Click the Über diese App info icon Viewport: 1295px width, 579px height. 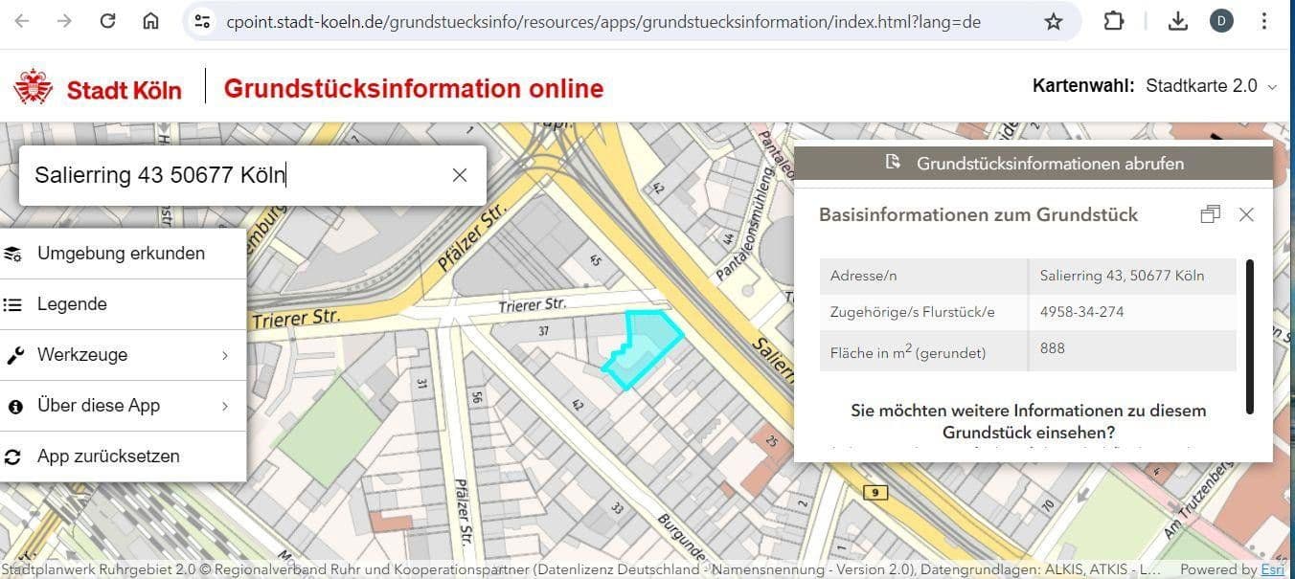pyautogui.click(x=16, y=405)
